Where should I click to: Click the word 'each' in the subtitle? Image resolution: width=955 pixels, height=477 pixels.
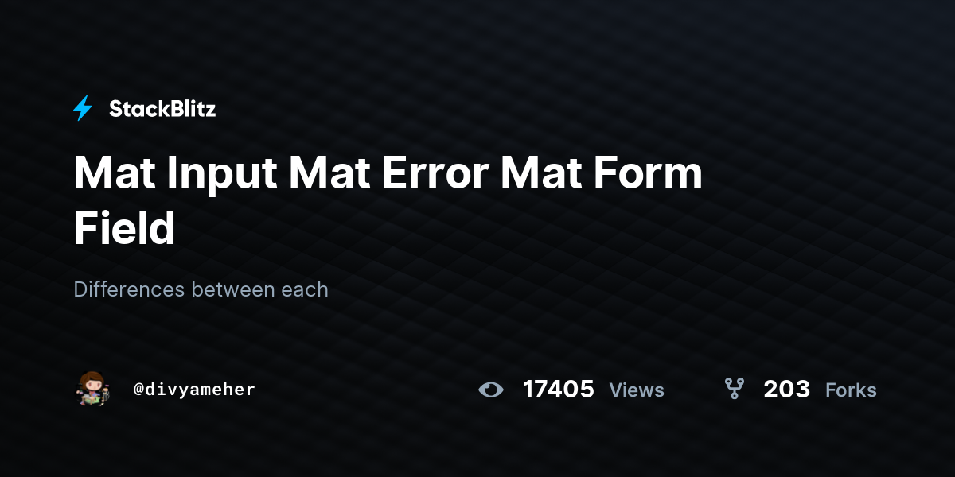pos(305,289)
